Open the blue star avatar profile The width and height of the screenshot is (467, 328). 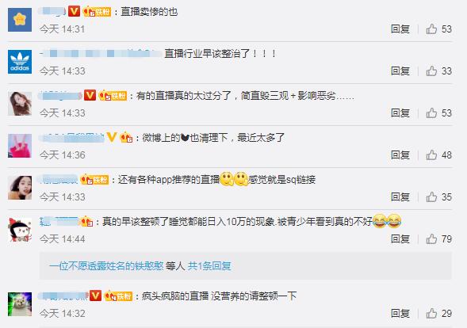coord(20,20)
